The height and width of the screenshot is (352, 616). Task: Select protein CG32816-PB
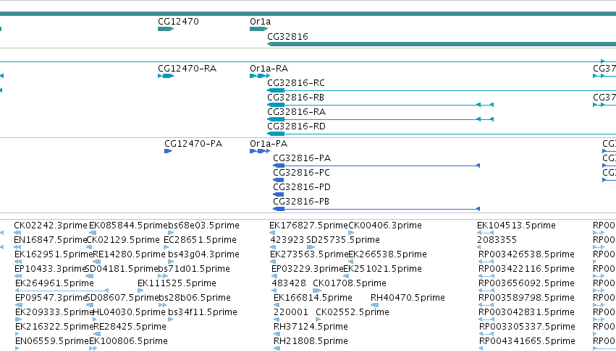301,202
